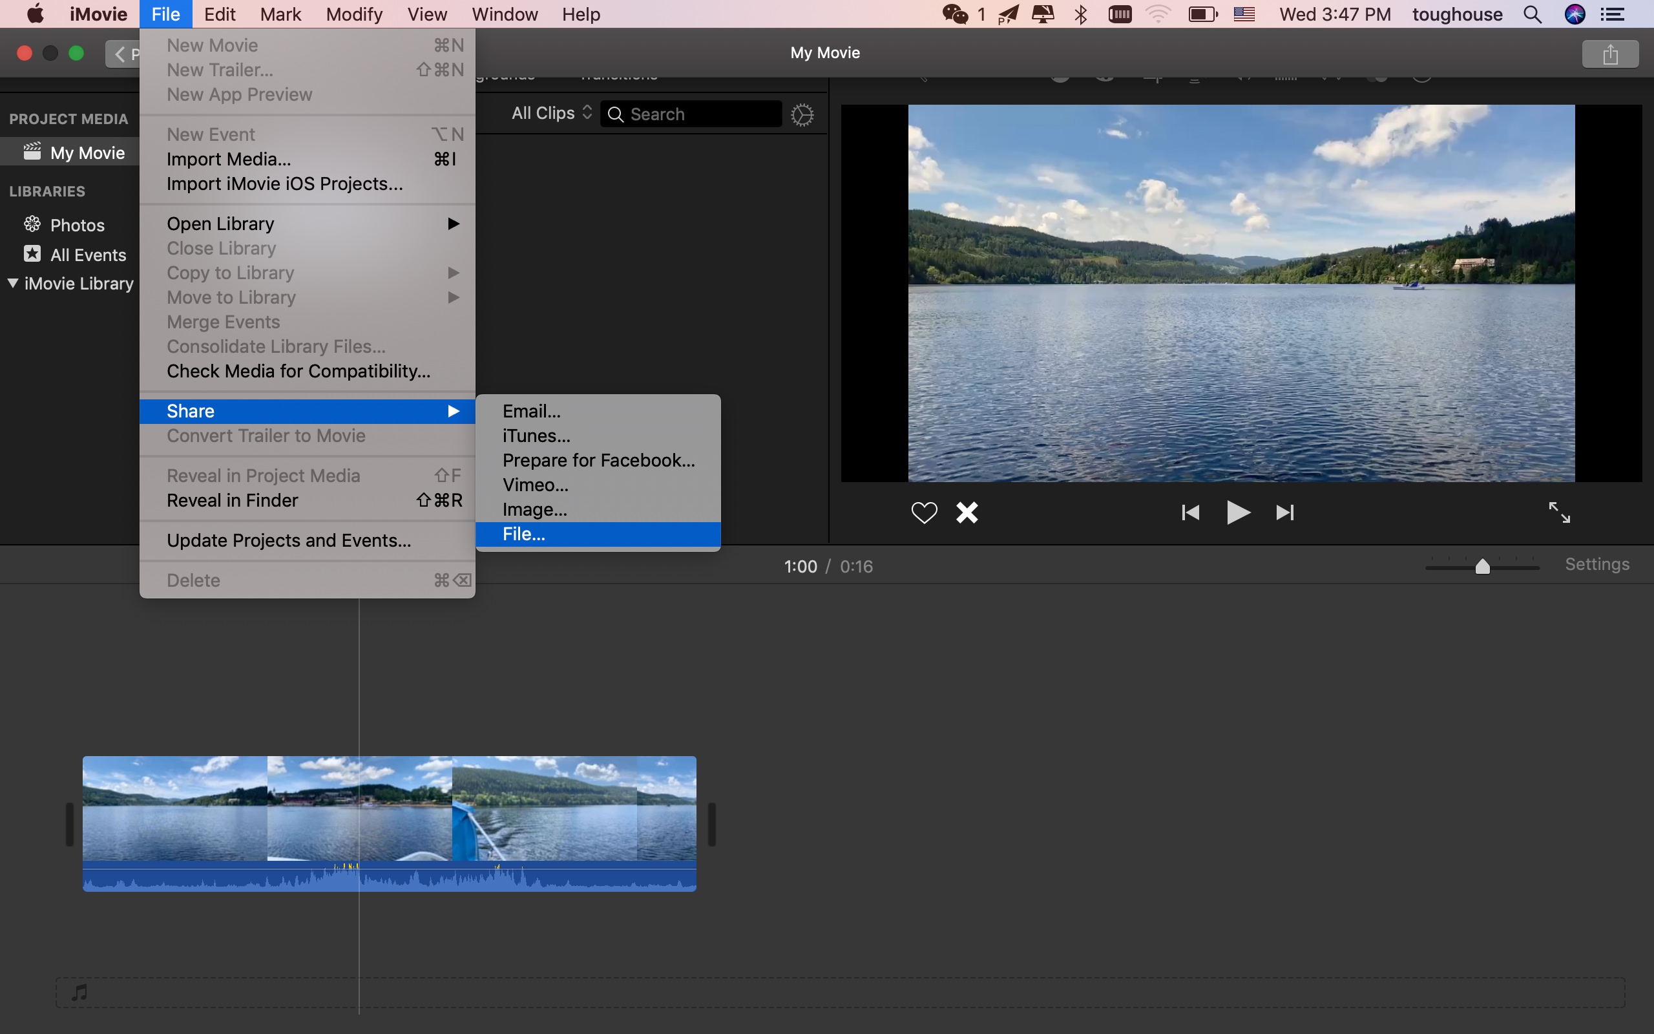Screen dimensions: 1654x1034
Task: Select File... from Share submenu
Action: pyautogui.click(x=524, y=534)
